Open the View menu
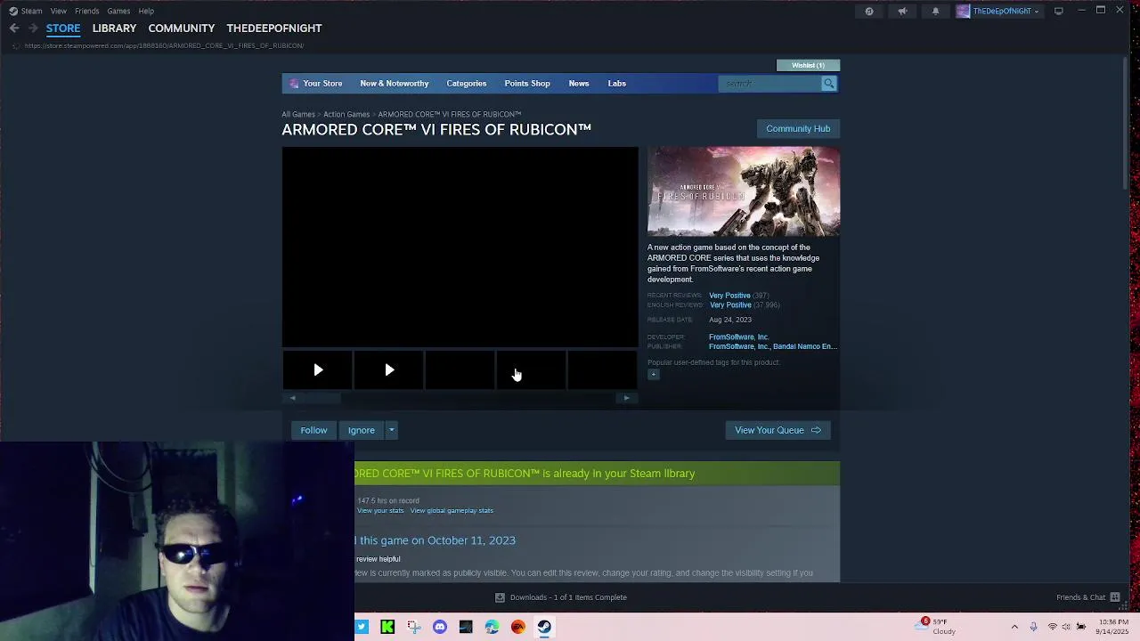This screenshot has width=1140, height=641. pyautogui.click(x=59, y=11)
